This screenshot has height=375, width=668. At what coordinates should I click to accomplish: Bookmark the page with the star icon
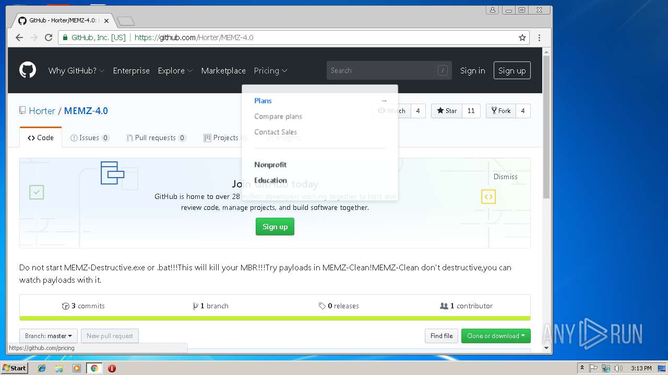(x=522, y=37)
